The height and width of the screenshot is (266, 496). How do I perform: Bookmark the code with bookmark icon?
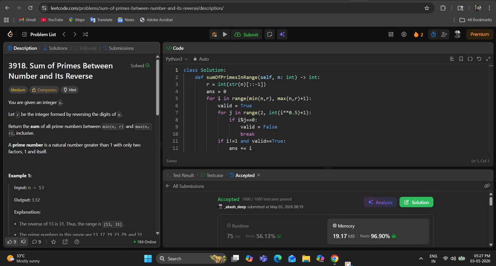click(461, 59)
